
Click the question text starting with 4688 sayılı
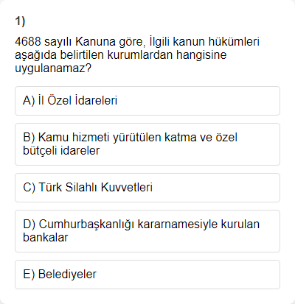[x=137, y=54]
